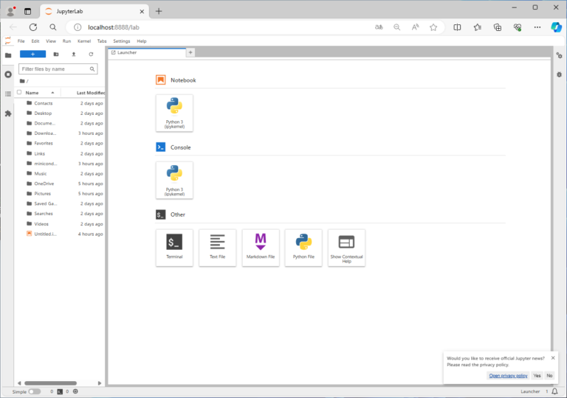Refresh the file browser listing
This screenshot has width=567, height=398.
(91, 55)
